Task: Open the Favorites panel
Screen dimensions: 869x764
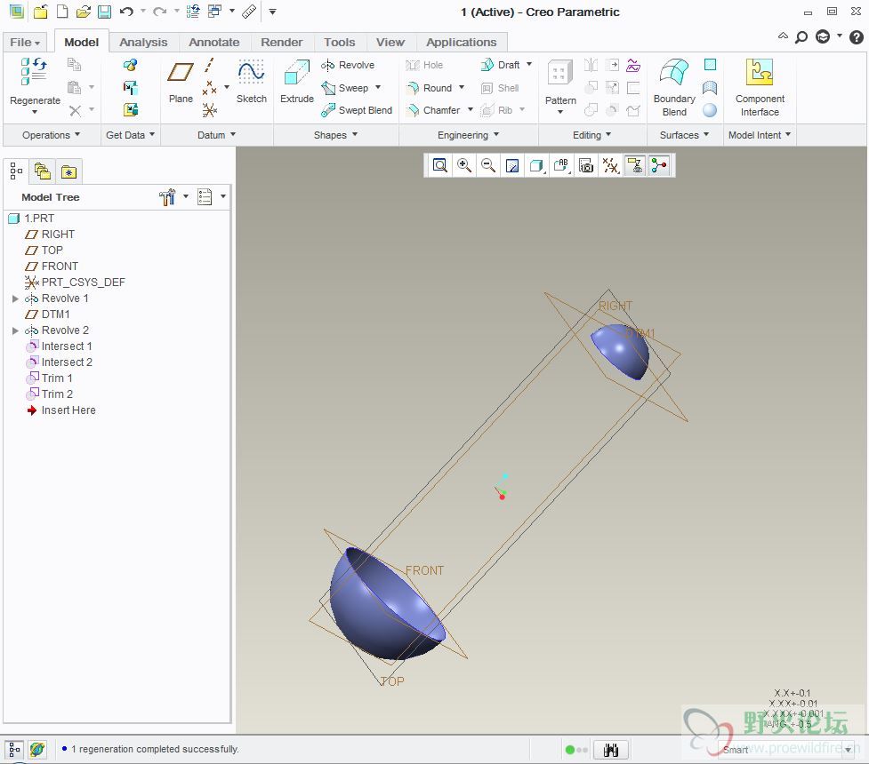Action: [68, 171]
